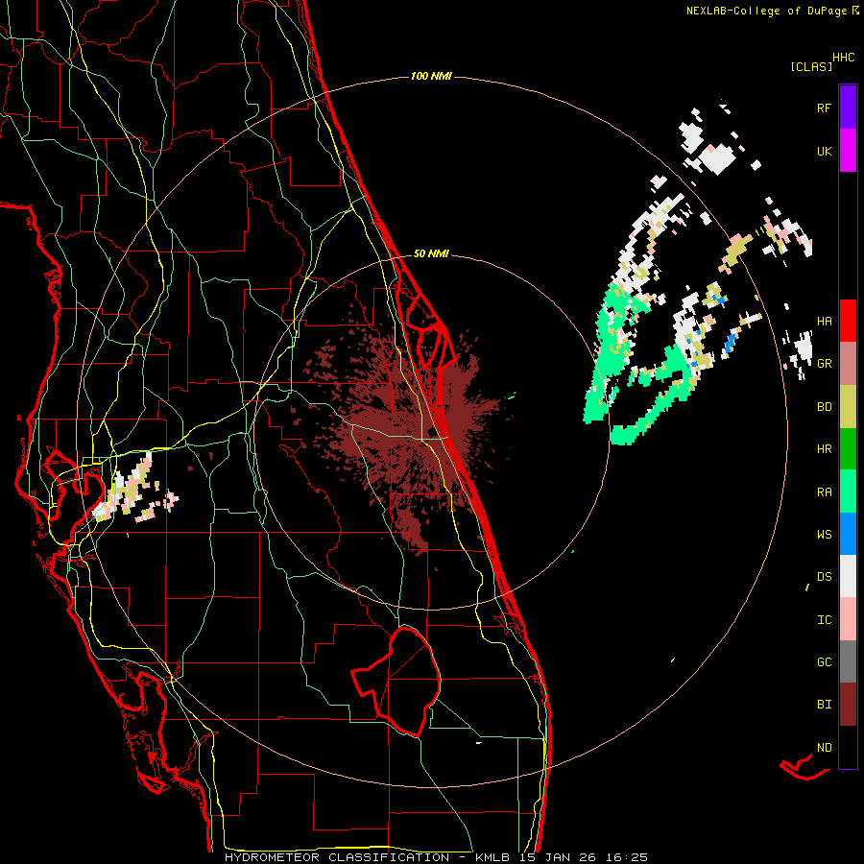The image size is (864, 864).
Task: Click the GC gray legend swatch
Action: 848,661
